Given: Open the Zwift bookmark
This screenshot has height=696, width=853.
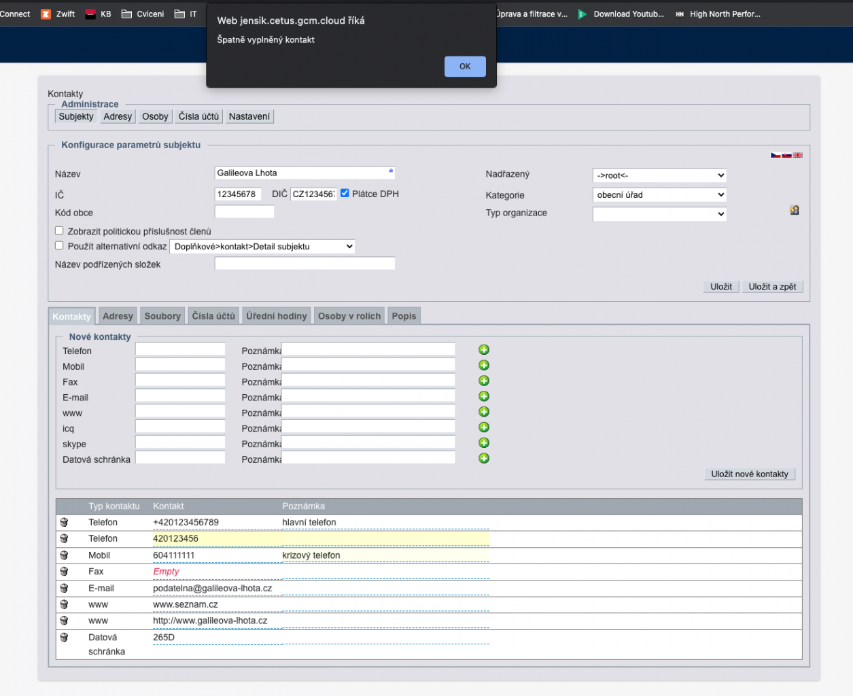Looking at the screenshot, I should coord(58,14).
